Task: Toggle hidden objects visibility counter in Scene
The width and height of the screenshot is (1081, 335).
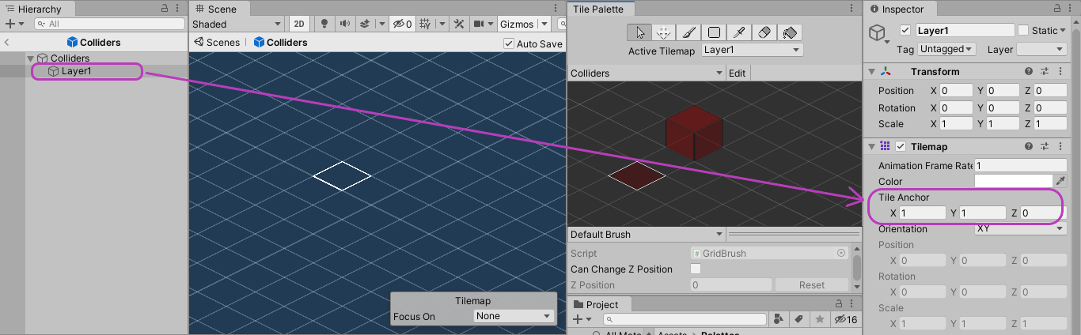Action: tap(402, 24)
